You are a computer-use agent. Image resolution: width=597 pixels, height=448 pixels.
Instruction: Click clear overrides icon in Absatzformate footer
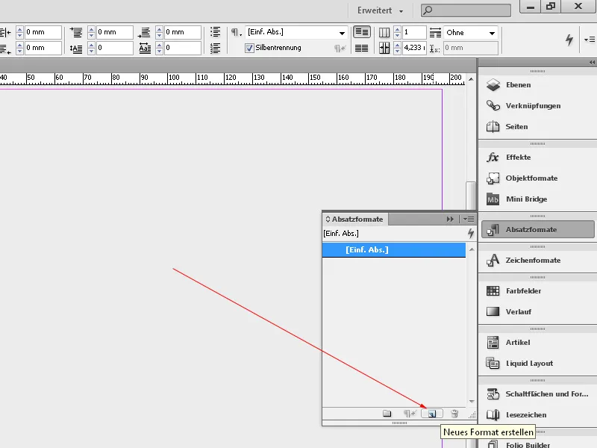pyautogui.click(x=410, y=414)
